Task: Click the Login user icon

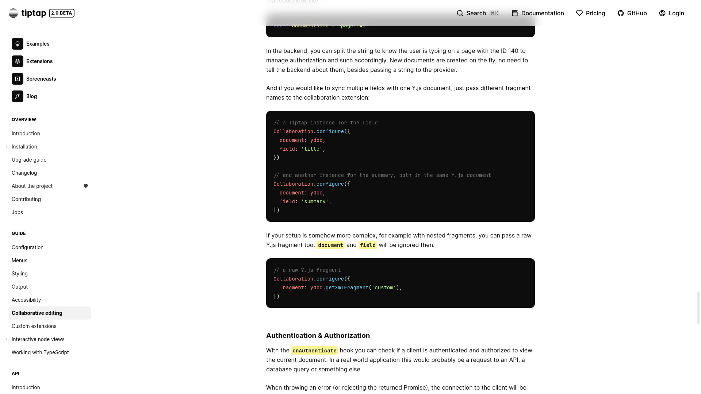Action: [x=662, y=13]
